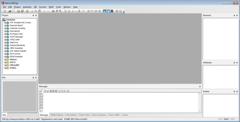This screenshot has width=240, height=122.
Task: Select the IndustryStandards tree item
Action: coord(17,45)
